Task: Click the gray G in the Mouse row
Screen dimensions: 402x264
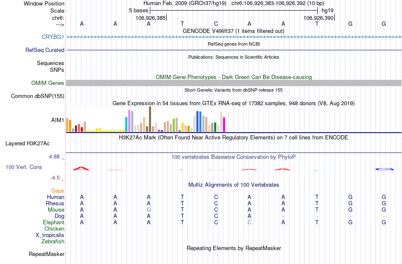Action: 149,210
